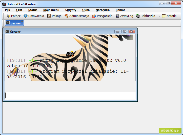This screenshot has height=135, width=183.
Task: Click the Pokoje toolbar label
Action: [x=57, y=16]
